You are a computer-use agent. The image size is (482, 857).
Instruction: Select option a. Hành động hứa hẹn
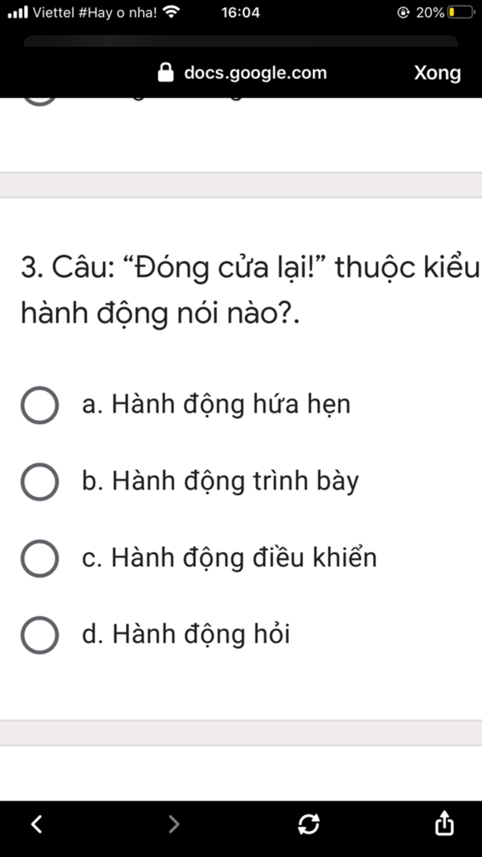coord(40,405)
